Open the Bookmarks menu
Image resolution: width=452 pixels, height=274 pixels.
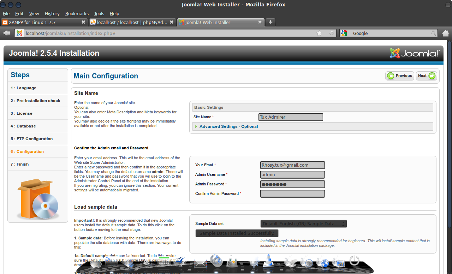point(77,13)
